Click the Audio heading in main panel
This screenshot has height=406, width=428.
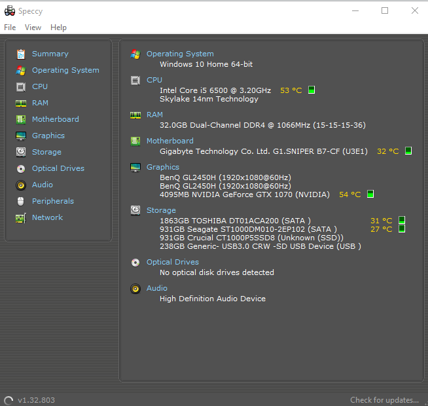(x=157, y=289)
